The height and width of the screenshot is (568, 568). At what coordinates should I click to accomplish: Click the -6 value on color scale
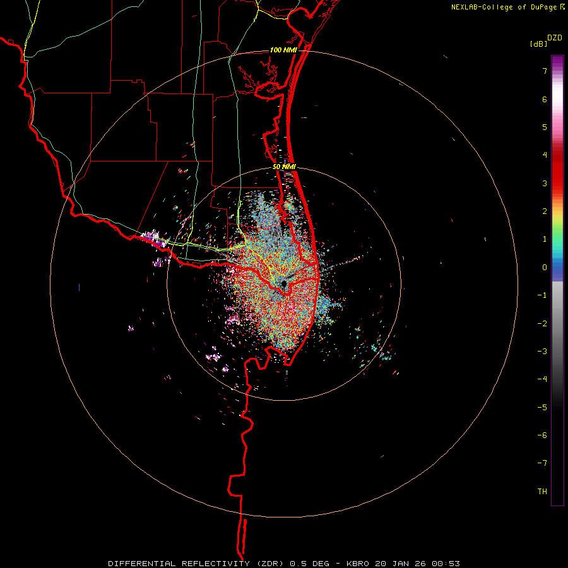(542, 435)
